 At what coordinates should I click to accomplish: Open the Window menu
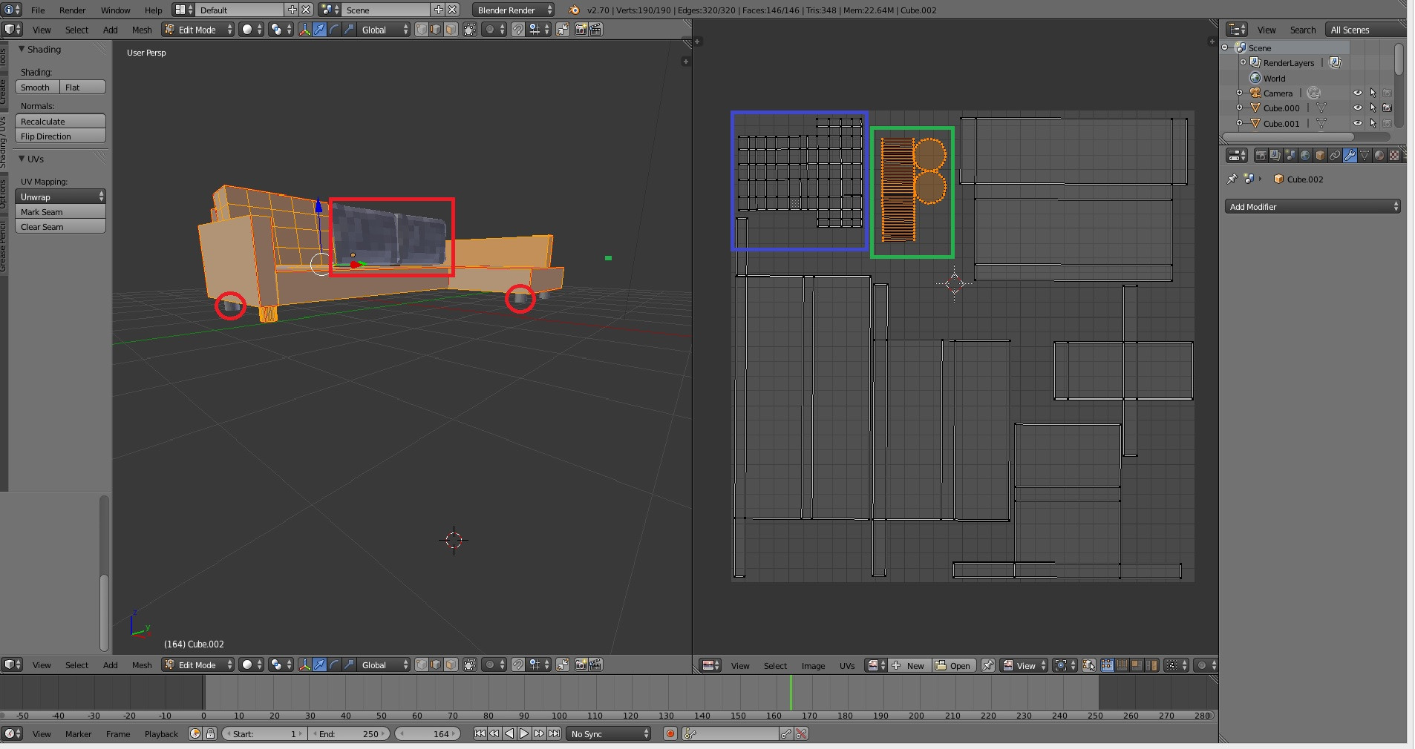coord(115,10)
